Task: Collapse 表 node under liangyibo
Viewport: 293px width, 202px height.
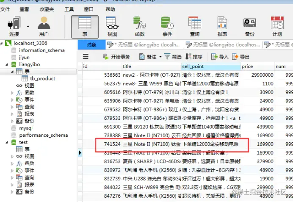Action: point(12,72)
